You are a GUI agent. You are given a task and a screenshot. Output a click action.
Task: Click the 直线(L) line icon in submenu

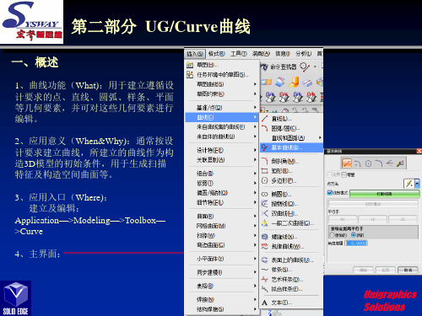point(264,119)
